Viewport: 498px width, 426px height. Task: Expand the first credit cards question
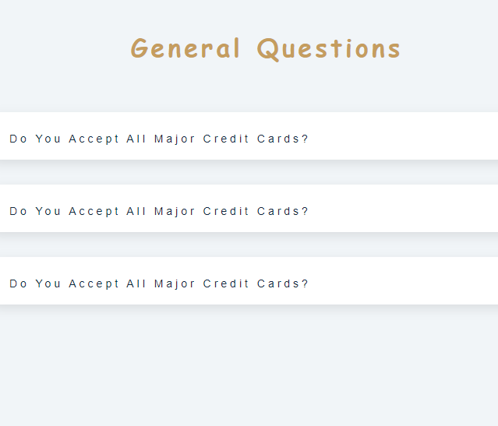click(249, 136)
